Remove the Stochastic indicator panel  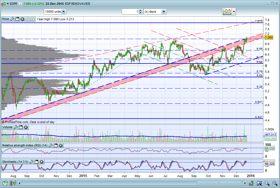click(x=41, y=162)
